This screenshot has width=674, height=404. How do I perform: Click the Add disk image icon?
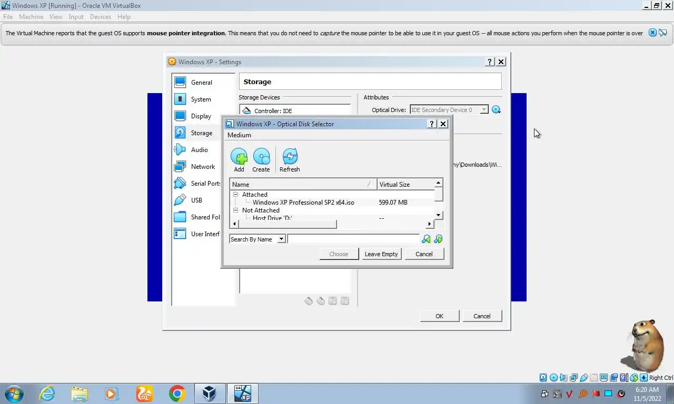click(239, 160)
